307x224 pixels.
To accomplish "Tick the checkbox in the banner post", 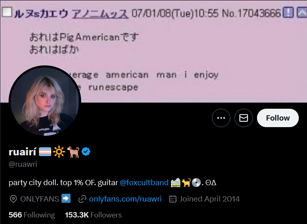I will tap(7, 12).
